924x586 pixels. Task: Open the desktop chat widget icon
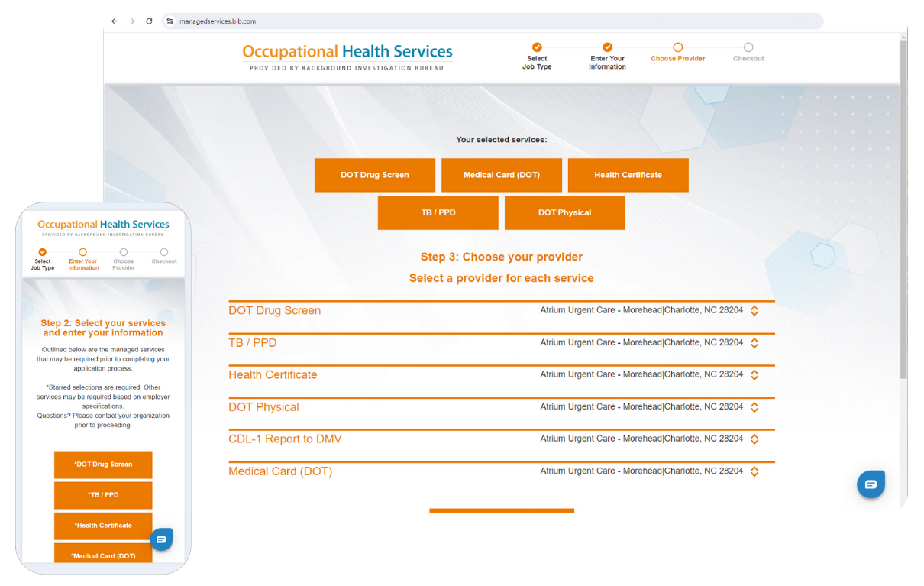click(x=871, y=484)
